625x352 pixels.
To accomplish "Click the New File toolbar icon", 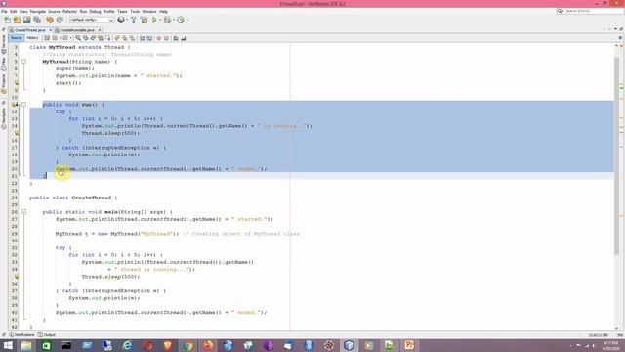I will pos(8,20).
